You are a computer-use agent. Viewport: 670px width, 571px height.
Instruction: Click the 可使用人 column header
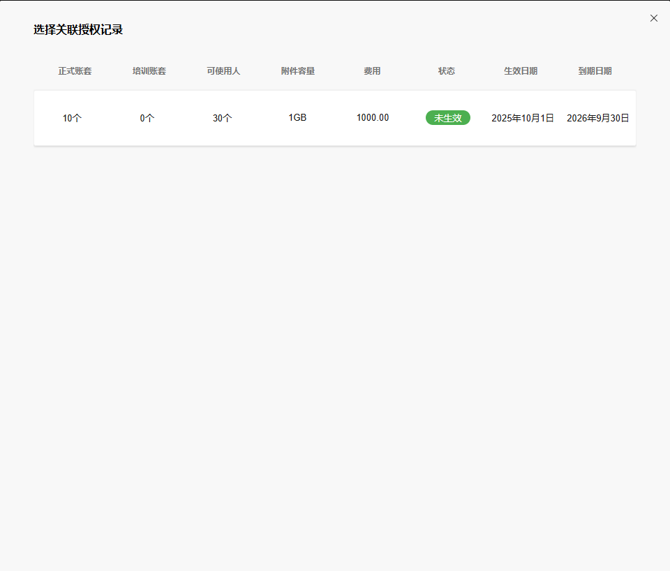click(223, 71)
